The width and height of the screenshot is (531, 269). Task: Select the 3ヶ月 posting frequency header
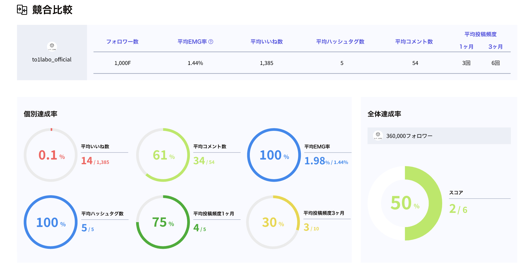(x=495, y=47)
